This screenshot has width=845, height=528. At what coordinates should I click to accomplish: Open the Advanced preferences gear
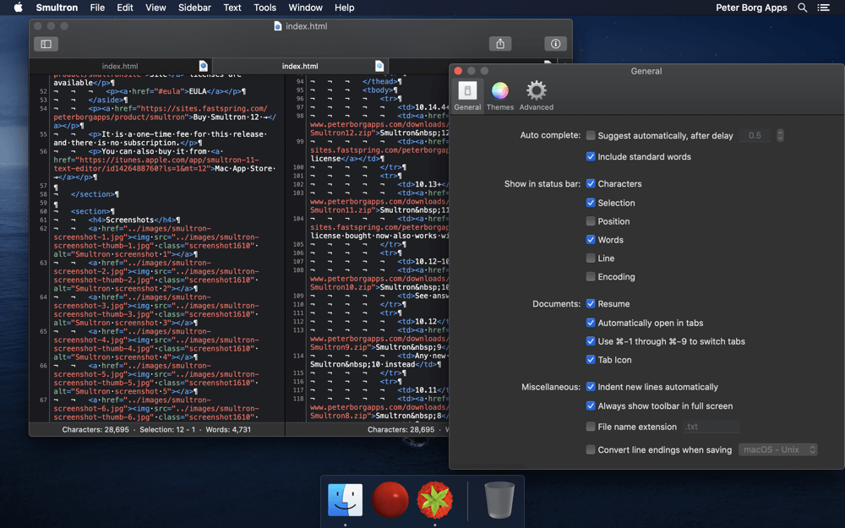coord(537,96)
